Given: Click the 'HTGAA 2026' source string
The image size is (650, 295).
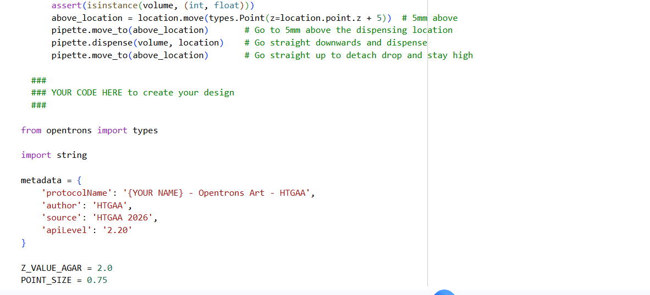Looking at the screenshot, I should click(x=124, y=218).
